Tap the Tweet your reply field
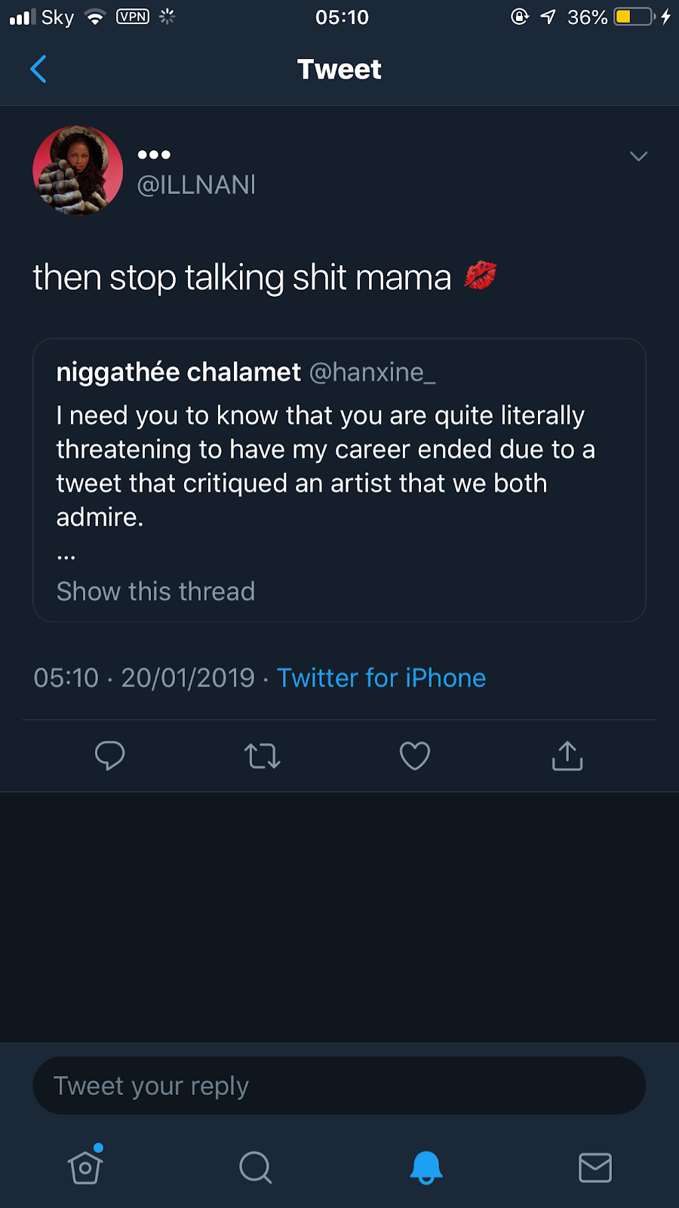Image resolution: width=679 pixels, height=1208 pixels. pyautogui.click(x=339, y=1086)
